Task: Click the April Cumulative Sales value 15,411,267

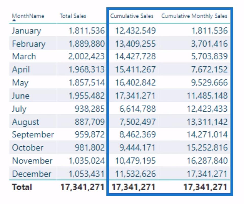Action: pos(135,70)
